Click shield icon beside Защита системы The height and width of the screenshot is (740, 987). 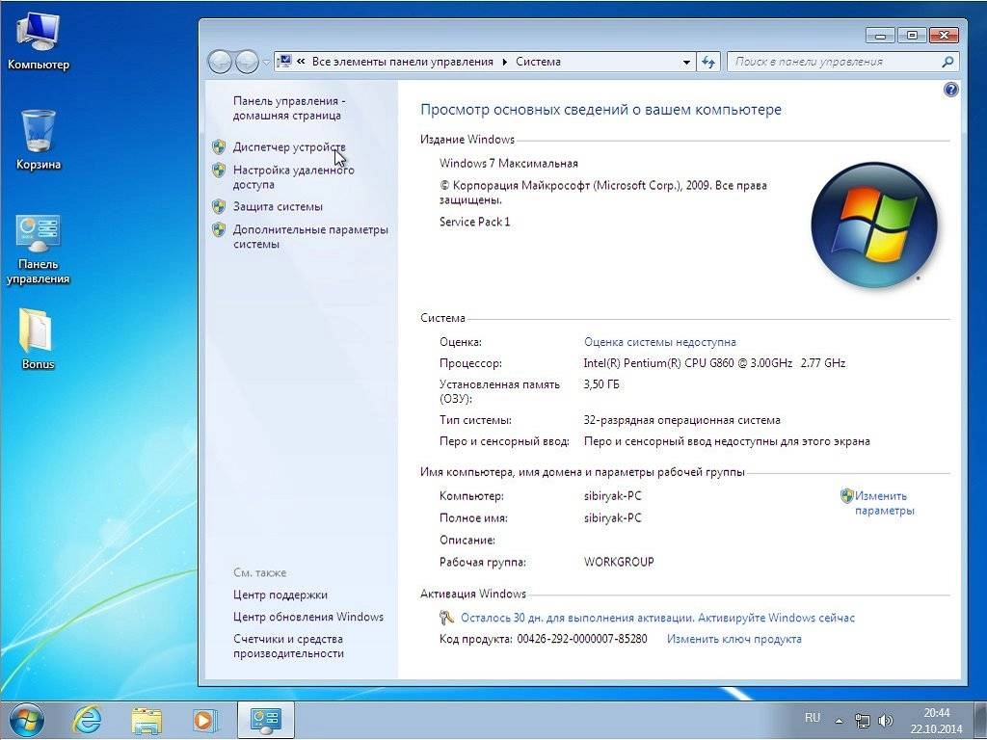[x=219, y=206]
